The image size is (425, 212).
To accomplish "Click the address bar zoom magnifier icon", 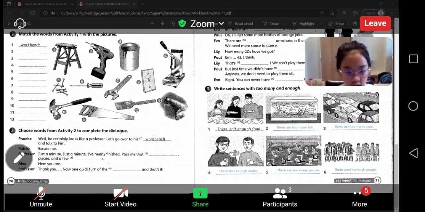I will tap(322, 13).
